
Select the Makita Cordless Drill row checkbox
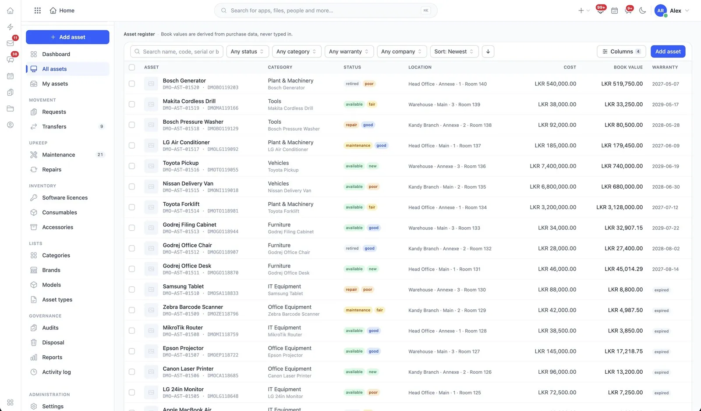point(132,104)
